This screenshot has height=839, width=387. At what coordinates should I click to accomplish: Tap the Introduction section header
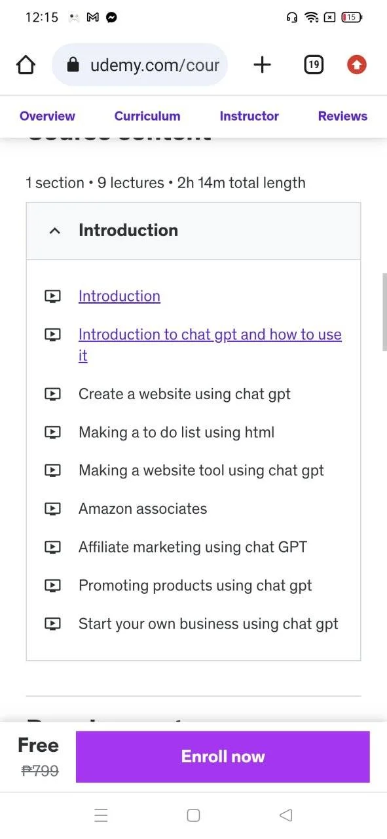pyautogui.click(x=193, y=231)
